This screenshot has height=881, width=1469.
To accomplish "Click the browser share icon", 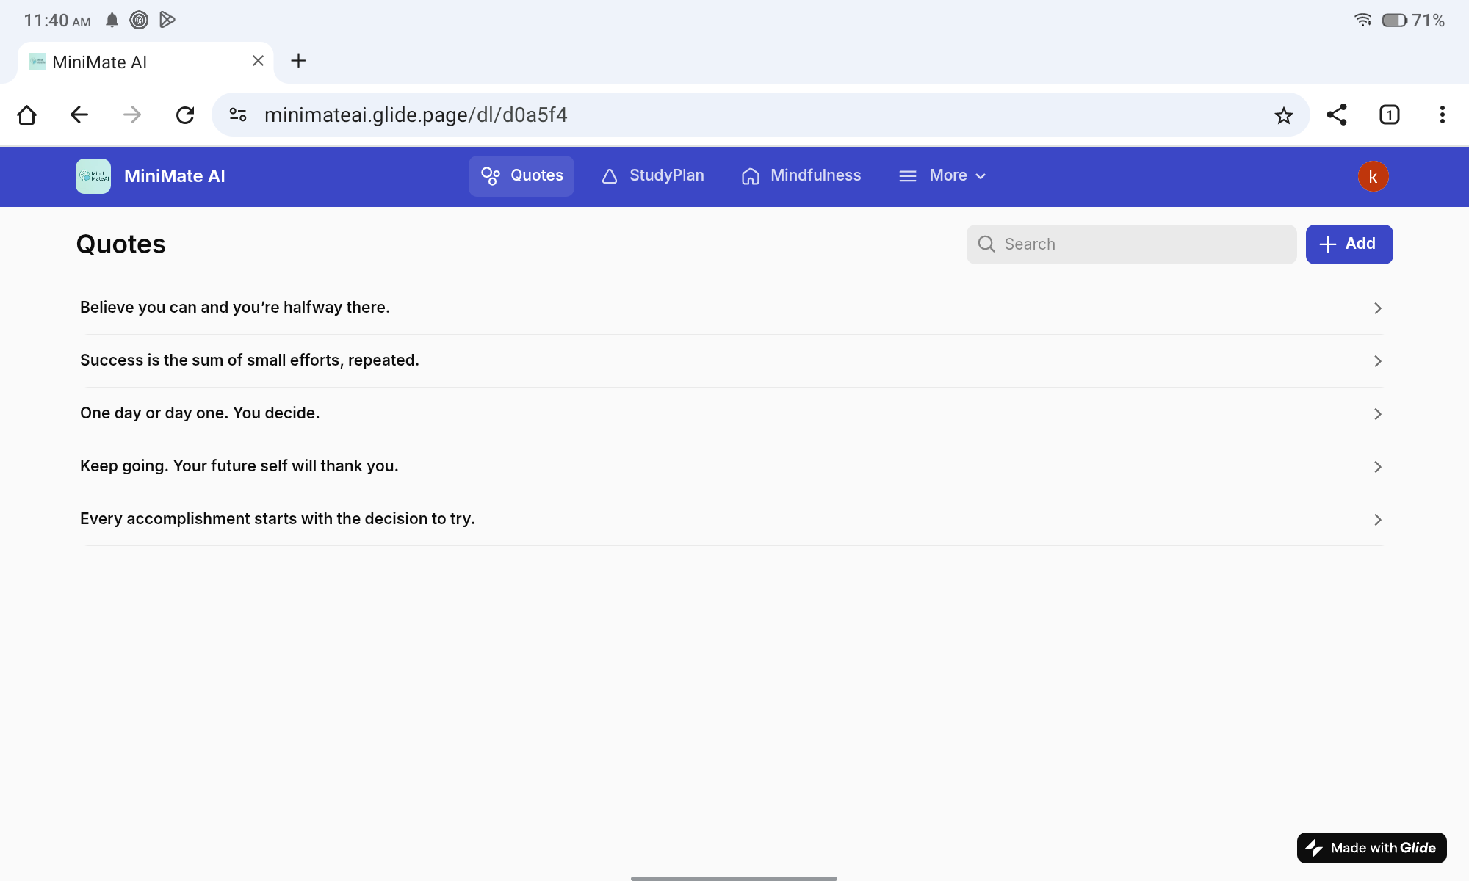I will (1336, 115).
